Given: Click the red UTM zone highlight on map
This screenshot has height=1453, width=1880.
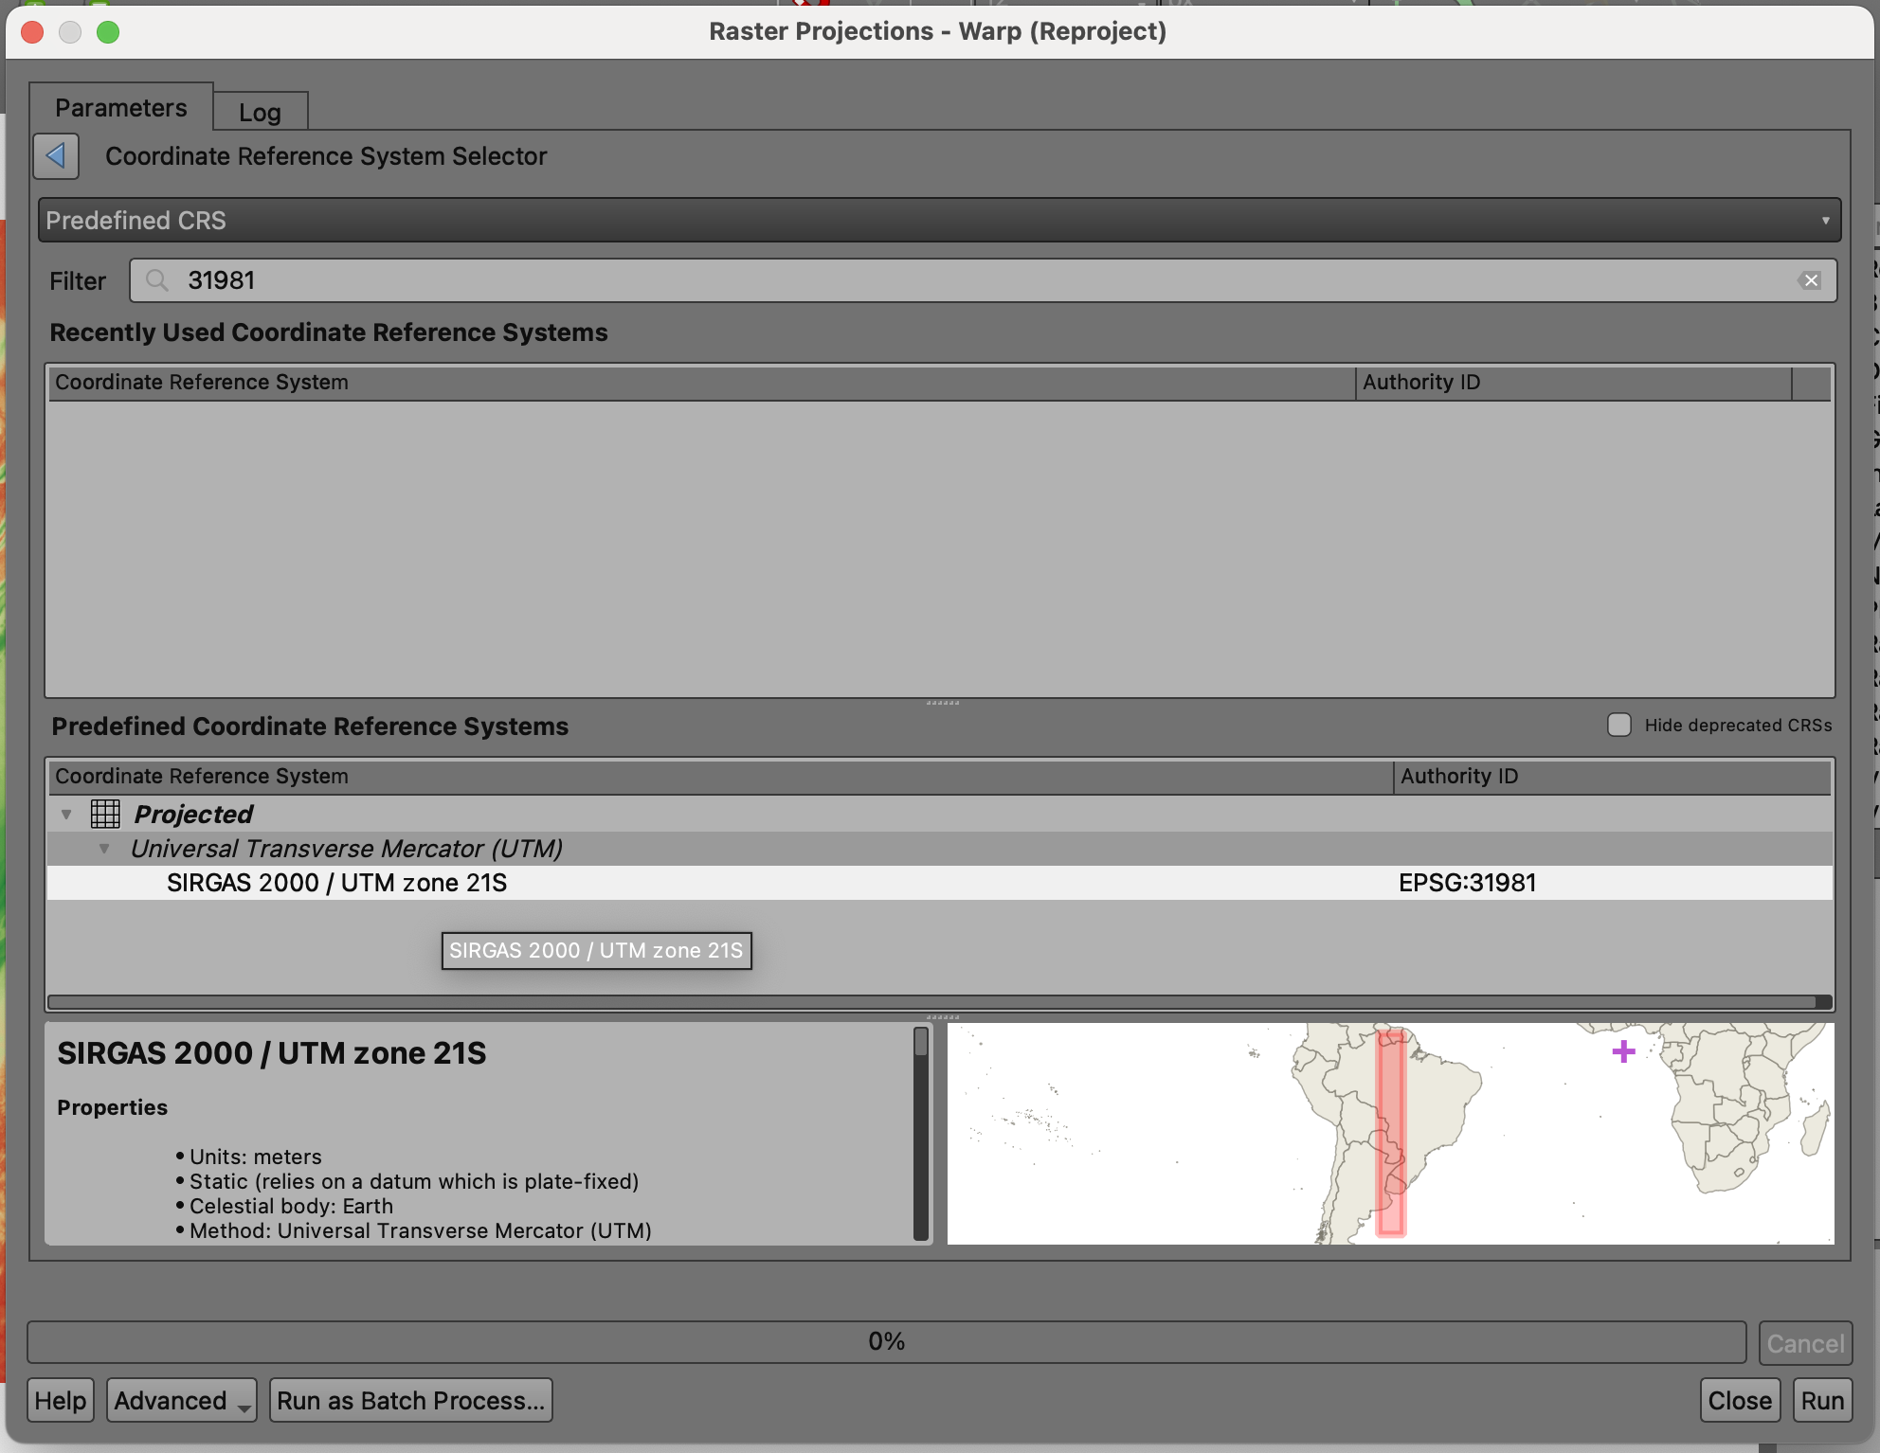Looking at the screenshot, I should [1390, 1132].
